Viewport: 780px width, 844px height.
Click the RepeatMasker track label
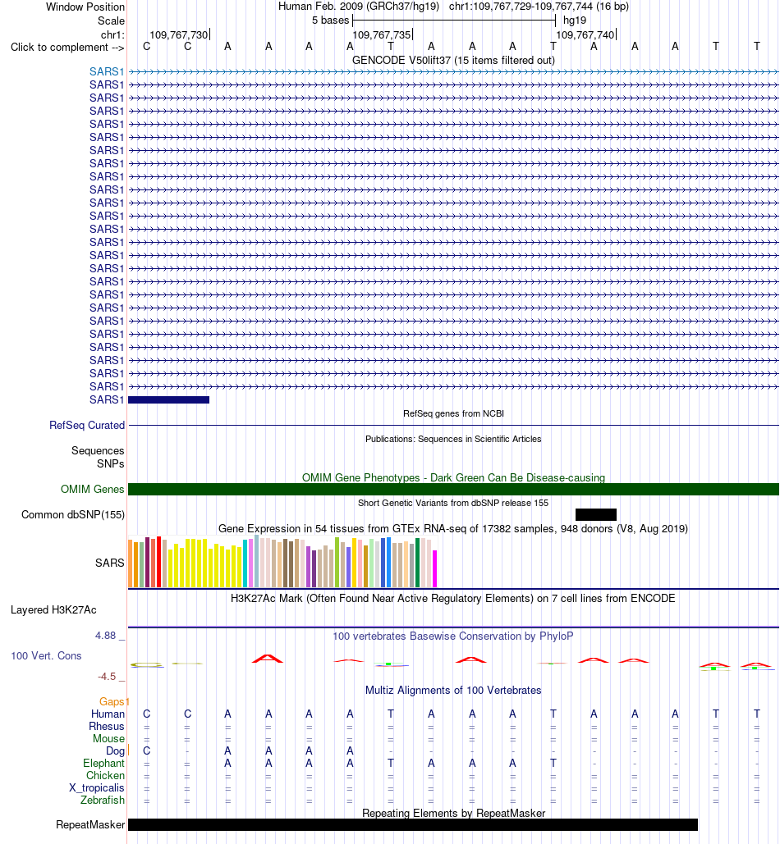point(90,824)
